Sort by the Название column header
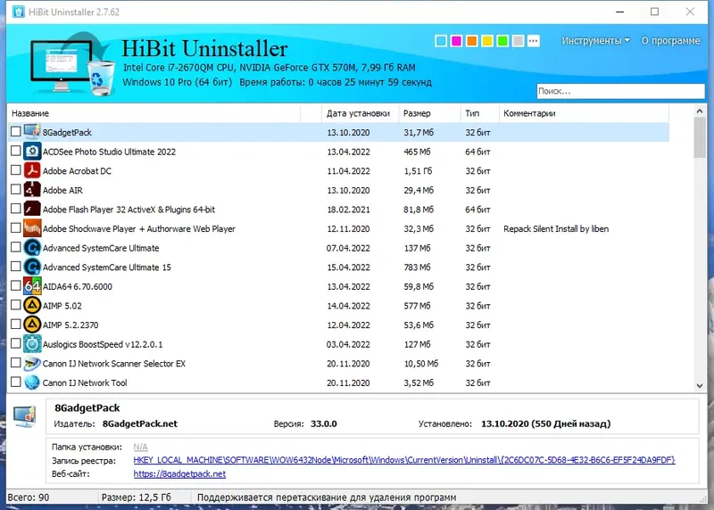Image resolution: width=714 pixels, height=510 pixels. pyautogui.click(x=154, y=113)
